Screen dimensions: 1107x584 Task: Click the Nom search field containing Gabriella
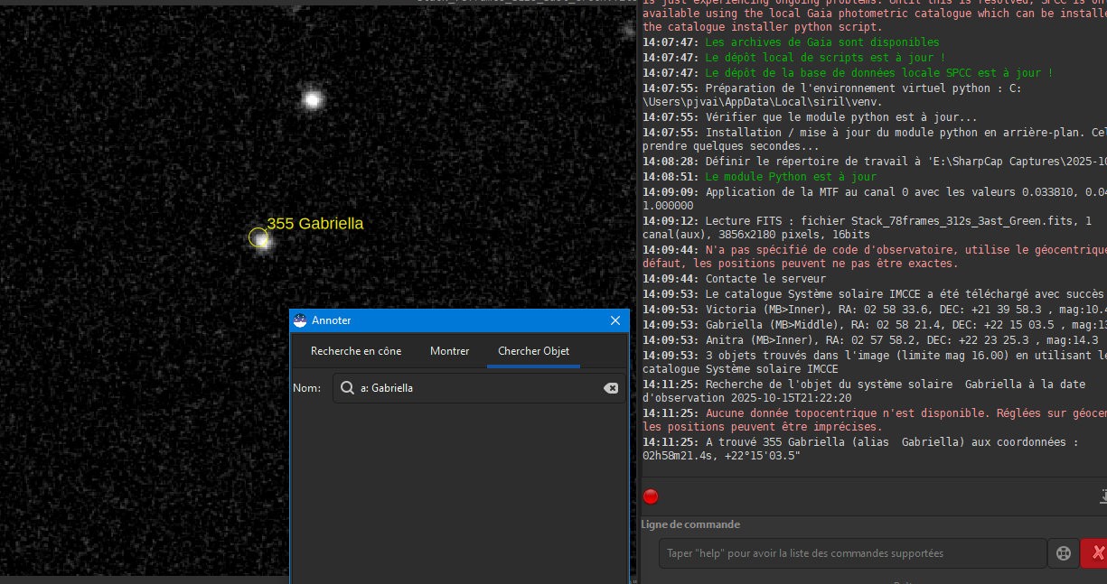pyautogui.click(x=478, y=388)
